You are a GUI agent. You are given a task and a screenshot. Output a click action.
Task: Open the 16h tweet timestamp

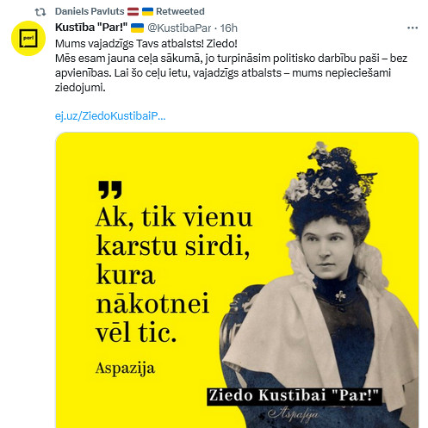click(x=229, y=28)
